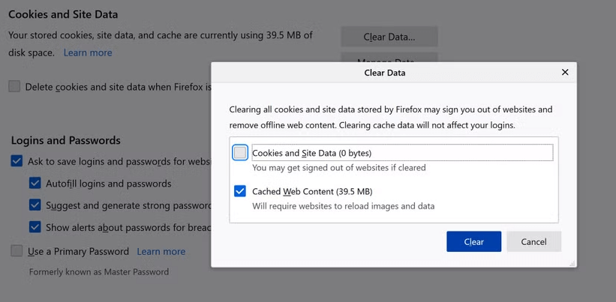
Task: Click the Clear Data... button behind dialog
Action: pos(389,37)
